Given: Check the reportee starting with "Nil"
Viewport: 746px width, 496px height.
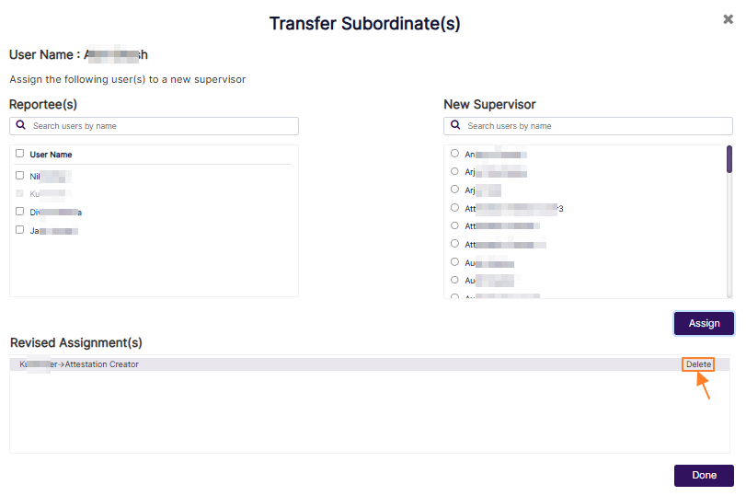Looking at the screenshot, I should [20, 175].
